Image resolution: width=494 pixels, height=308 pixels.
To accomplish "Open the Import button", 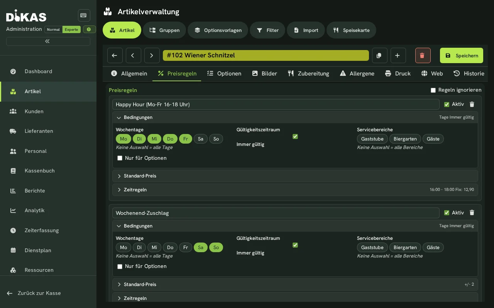I will (x=306, y=30).
